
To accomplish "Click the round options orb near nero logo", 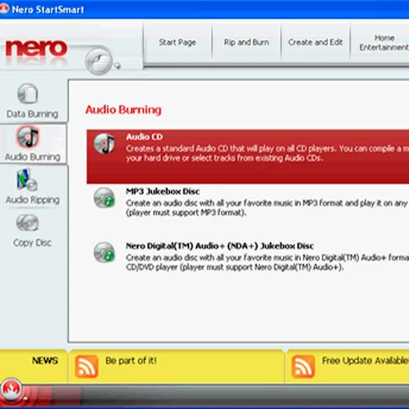I will point(98,61).
